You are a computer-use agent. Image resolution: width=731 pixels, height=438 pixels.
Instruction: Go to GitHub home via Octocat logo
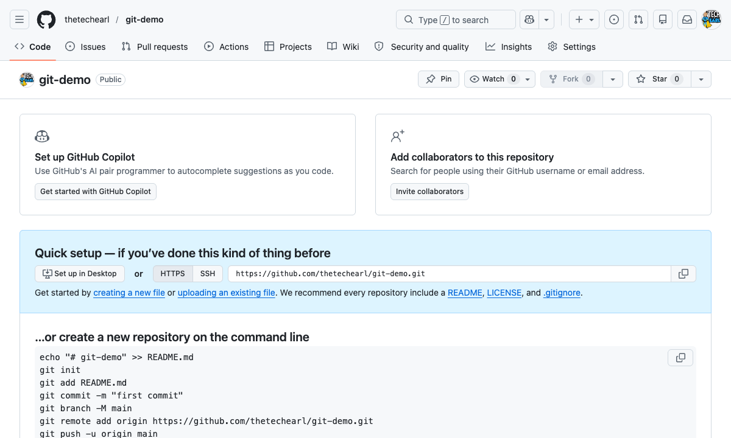tap(46, 19)
